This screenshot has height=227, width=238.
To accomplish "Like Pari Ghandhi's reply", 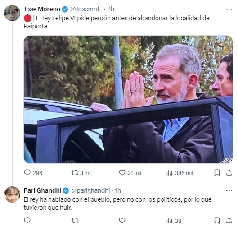I will coord(122,220).
